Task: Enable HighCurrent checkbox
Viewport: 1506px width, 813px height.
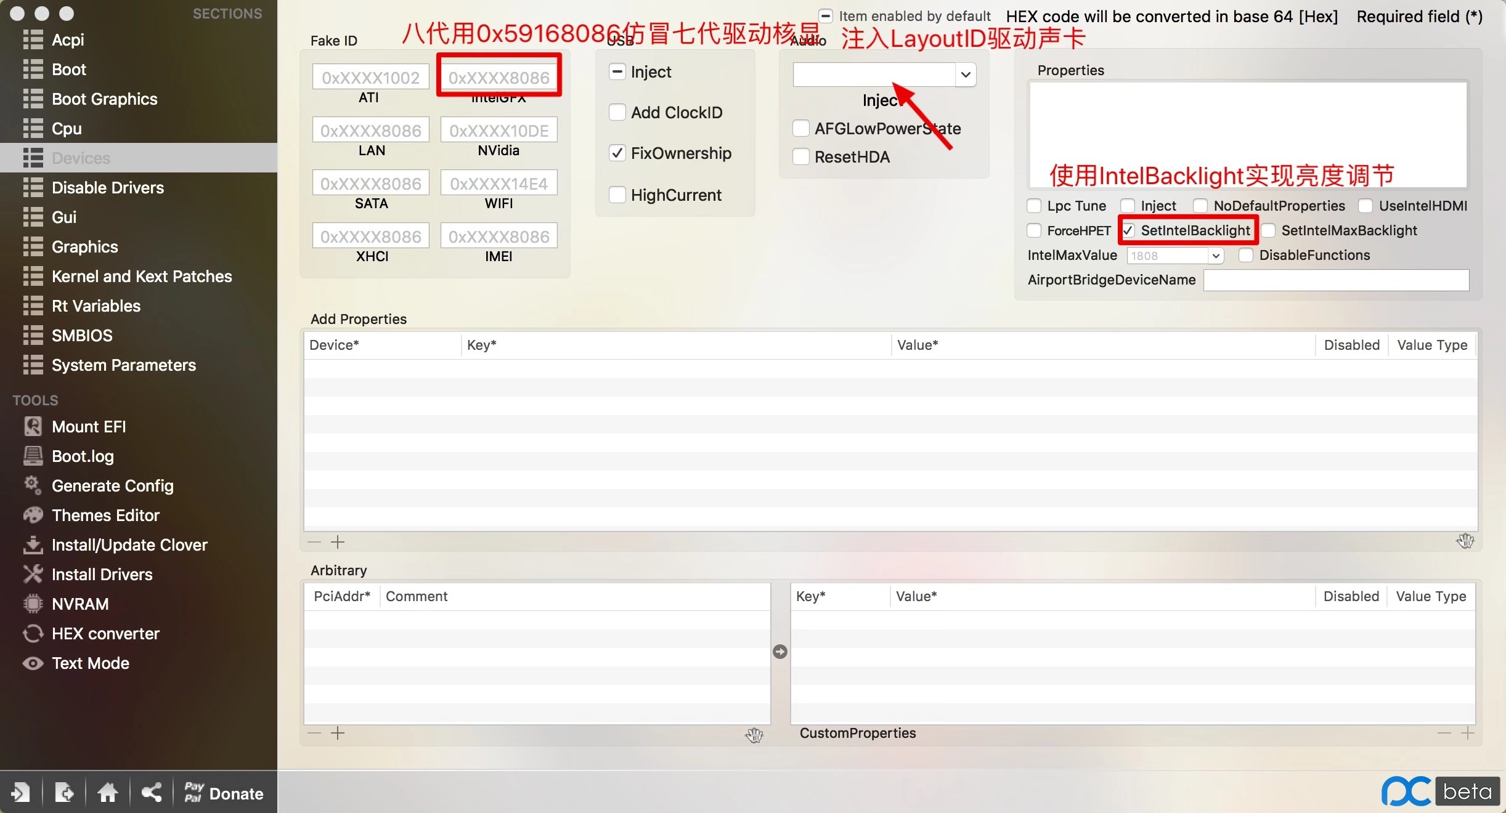Action: (617, 195)
